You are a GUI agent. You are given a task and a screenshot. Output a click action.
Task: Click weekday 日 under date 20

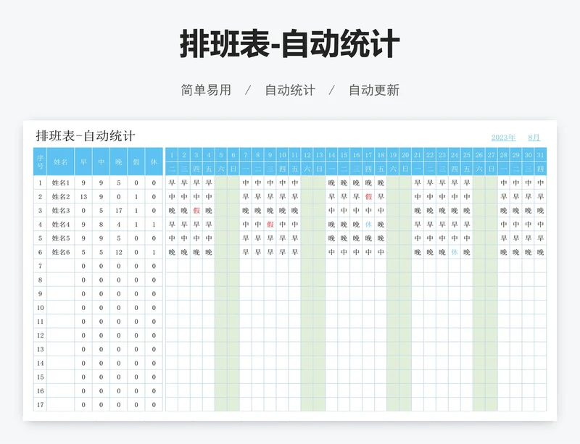click(x=405, y=169)
